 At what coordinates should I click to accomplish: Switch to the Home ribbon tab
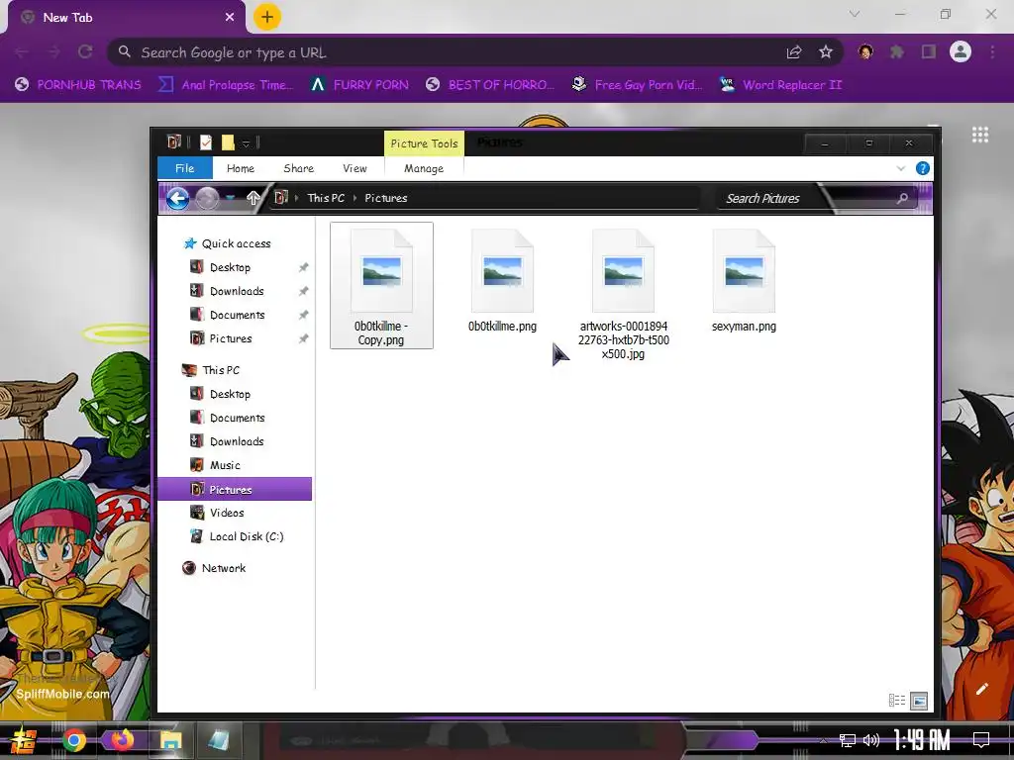tap(241, 168)
